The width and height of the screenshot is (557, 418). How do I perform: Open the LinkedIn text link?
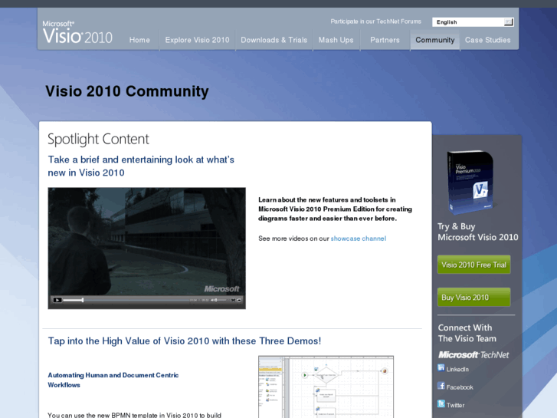[457, 369]
